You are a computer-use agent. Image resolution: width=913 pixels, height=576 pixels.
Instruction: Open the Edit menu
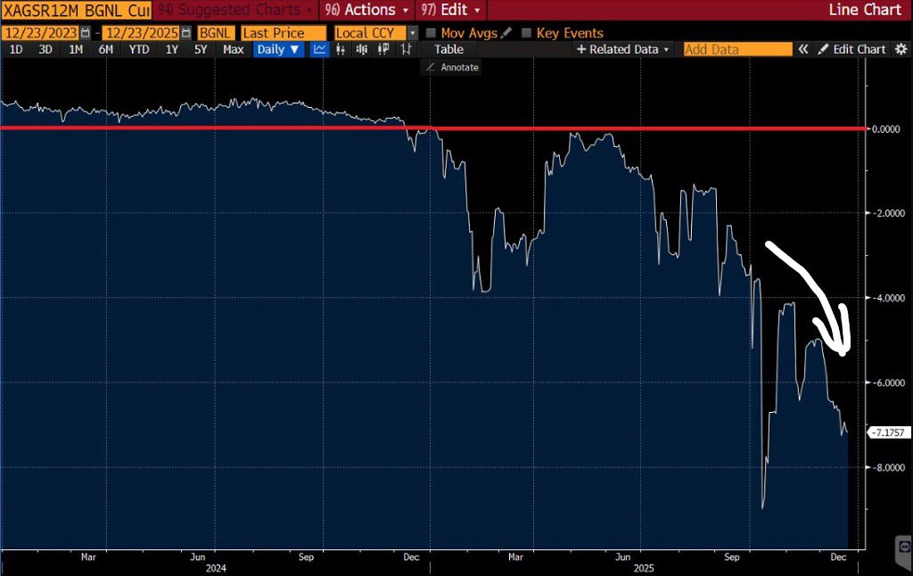coord(451,10)
